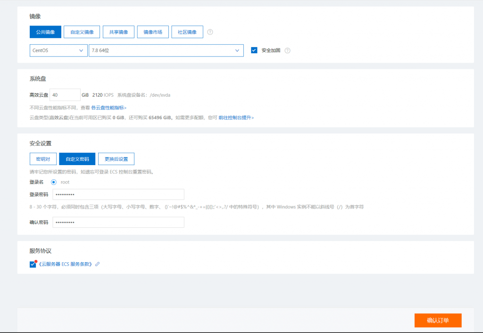The image size is (483, 333).
Task: Click help icon beside 安全加固
Action: (287, 50)
